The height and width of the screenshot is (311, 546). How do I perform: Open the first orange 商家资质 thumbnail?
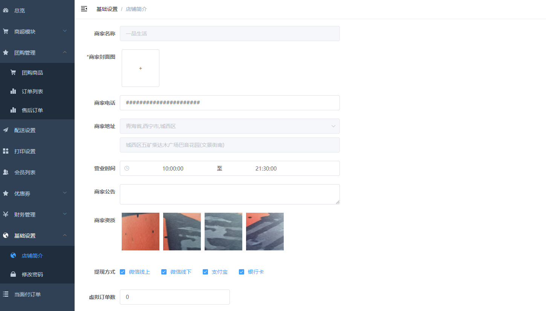pyautogui.click(x=141, y=232)
